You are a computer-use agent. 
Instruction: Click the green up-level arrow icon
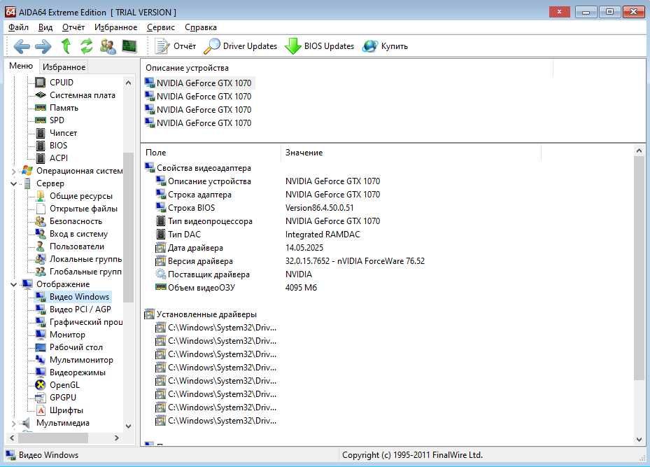66,46
